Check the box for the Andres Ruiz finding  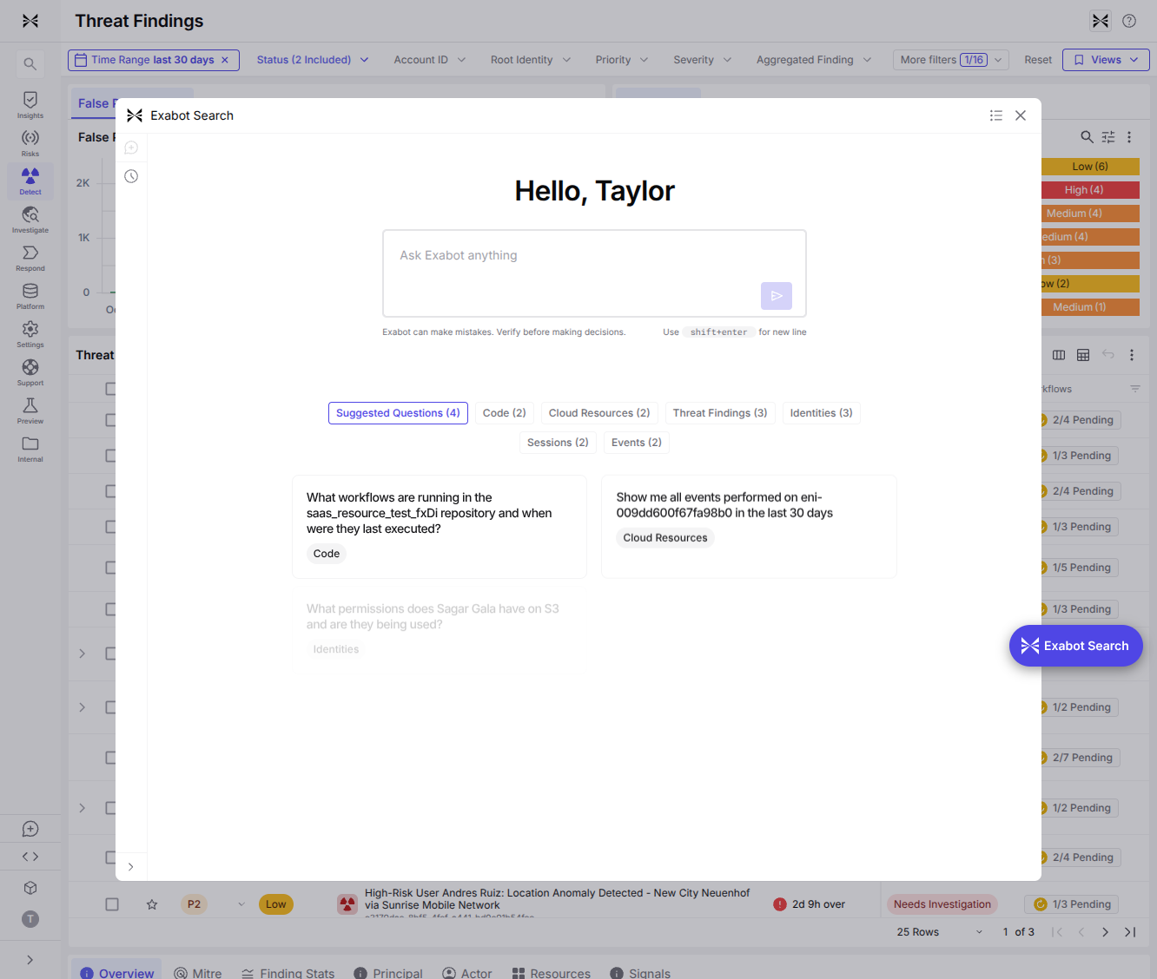point(112,904)
